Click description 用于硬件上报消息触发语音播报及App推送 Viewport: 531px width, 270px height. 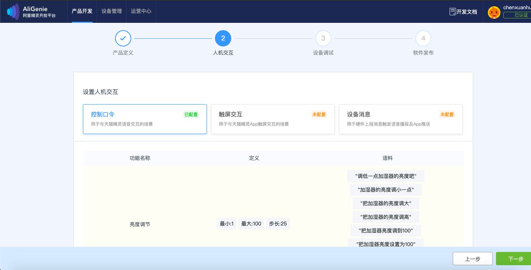pos(389,124)
